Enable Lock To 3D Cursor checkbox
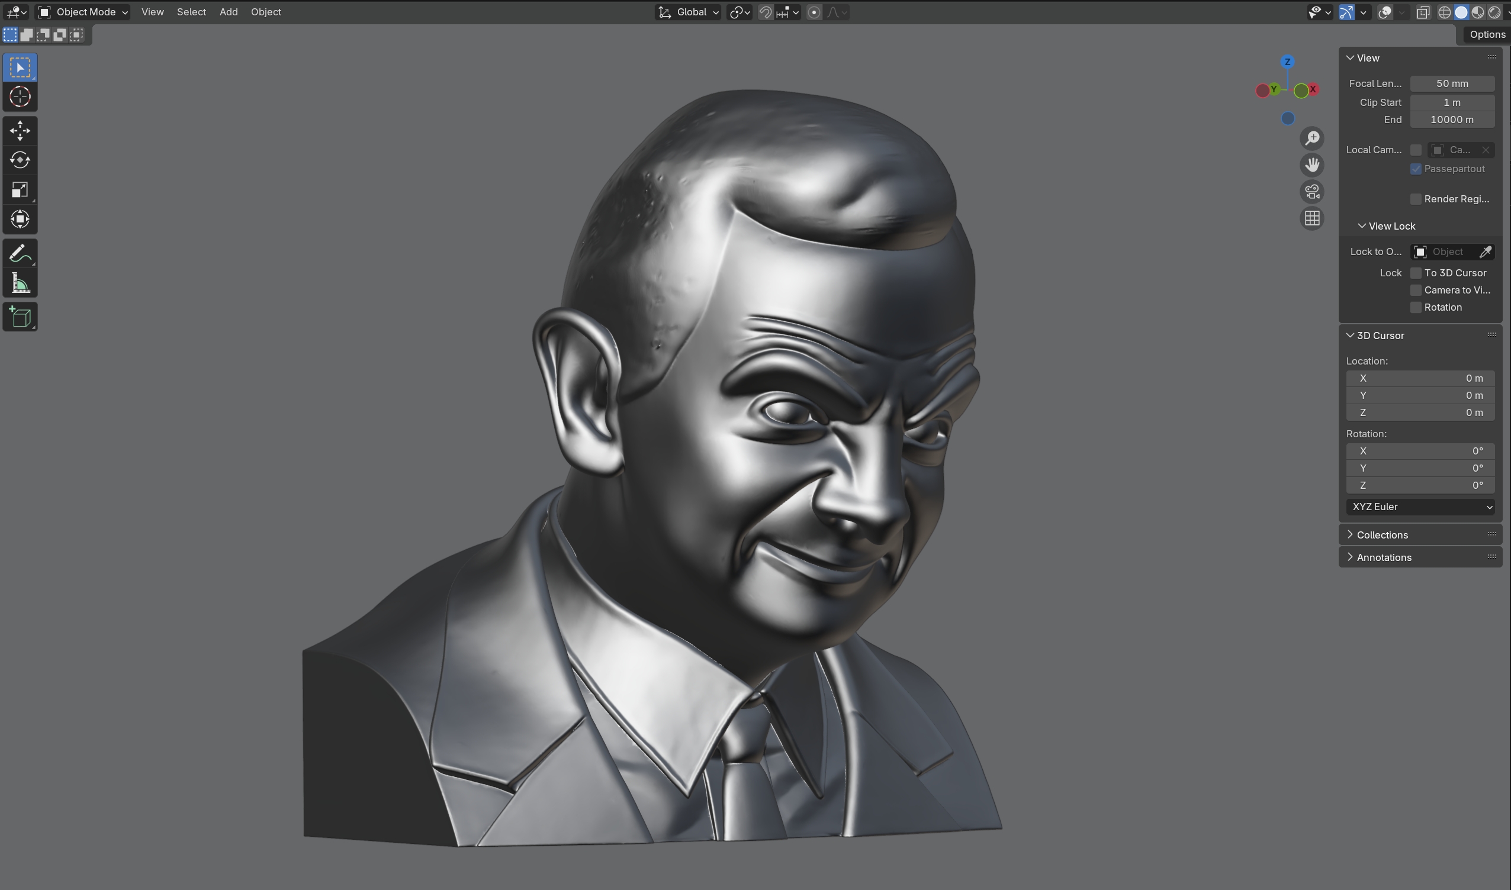 coord(1416,273)
